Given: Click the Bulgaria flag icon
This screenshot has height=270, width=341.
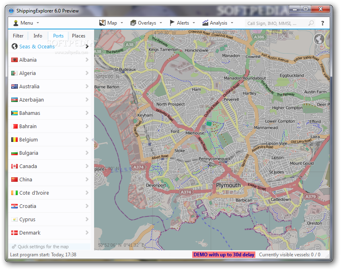Looking at the screenshot, I should [14, 153].
